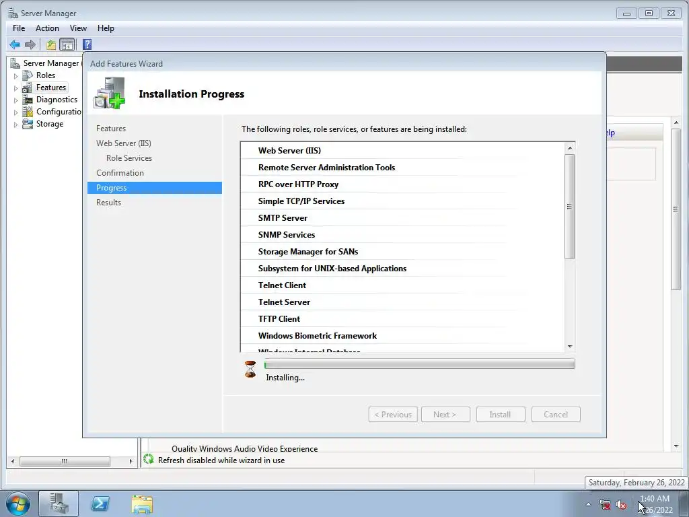Click the green refresh icon in status row
This screenshot has width=689, height=517.
(x=149, y=459)
